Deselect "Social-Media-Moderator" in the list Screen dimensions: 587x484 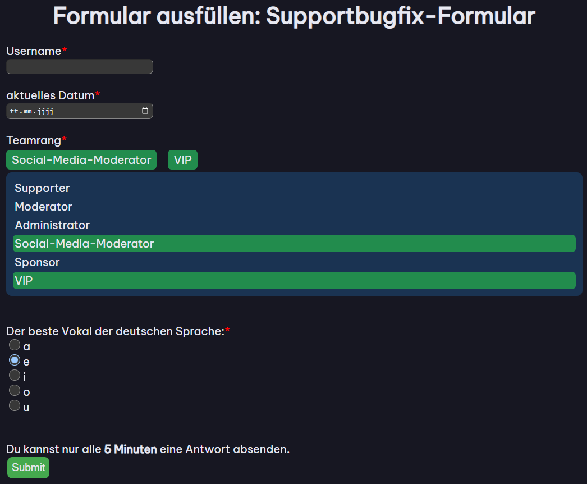[x=84, y=243]
